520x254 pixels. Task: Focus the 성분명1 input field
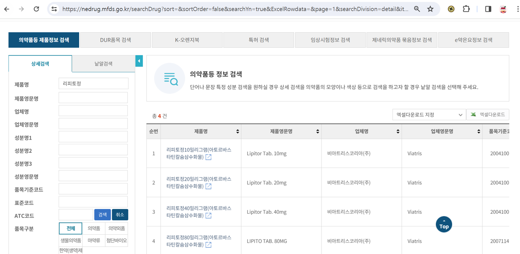[x=93, y=137]
